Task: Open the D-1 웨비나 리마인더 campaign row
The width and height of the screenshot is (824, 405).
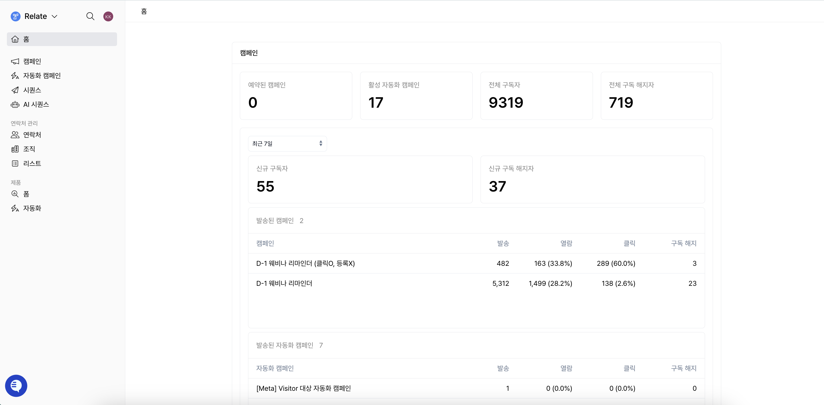Action: coord(284,284)
